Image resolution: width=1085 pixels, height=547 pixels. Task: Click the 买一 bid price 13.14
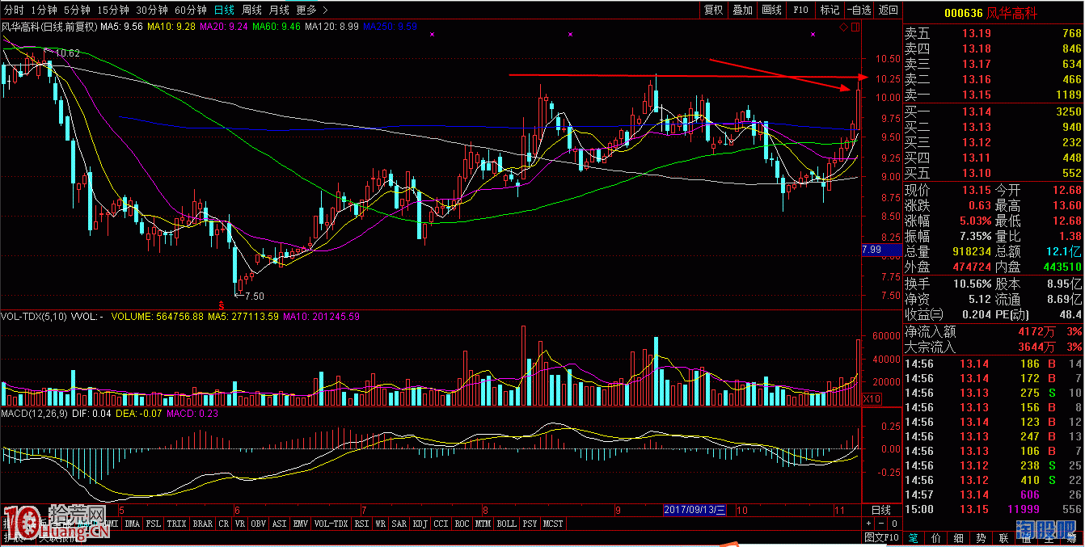click(976, 112)
